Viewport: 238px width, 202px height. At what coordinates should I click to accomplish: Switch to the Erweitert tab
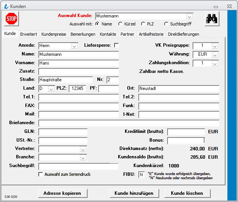click(x=28, y=34)
